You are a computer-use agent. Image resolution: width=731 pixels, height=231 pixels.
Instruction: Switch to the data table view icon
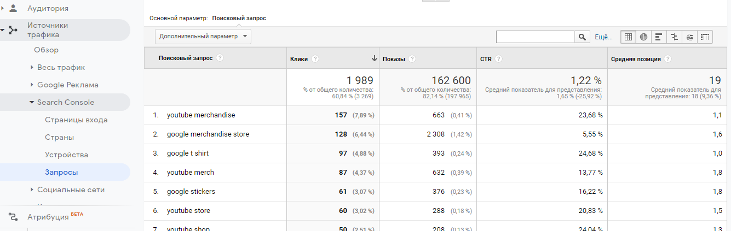coord(628,37)
